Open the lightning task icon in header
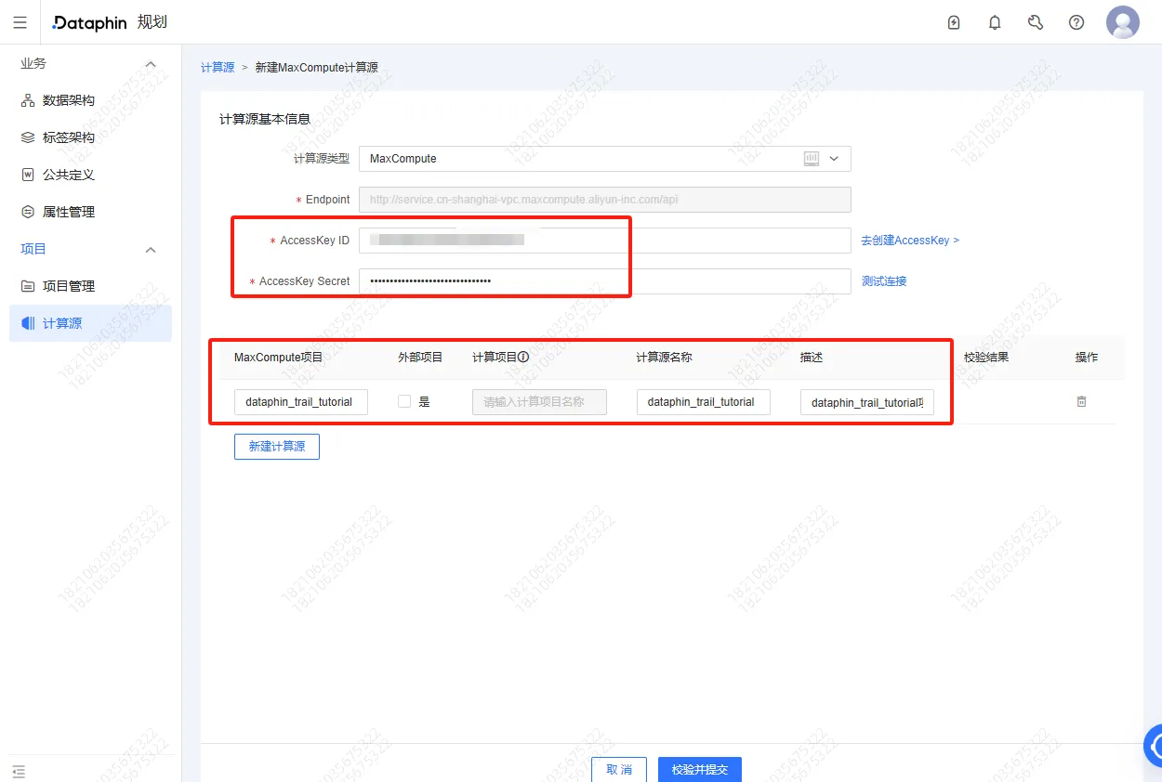The image size is (1162, 782). pos(954,22)
